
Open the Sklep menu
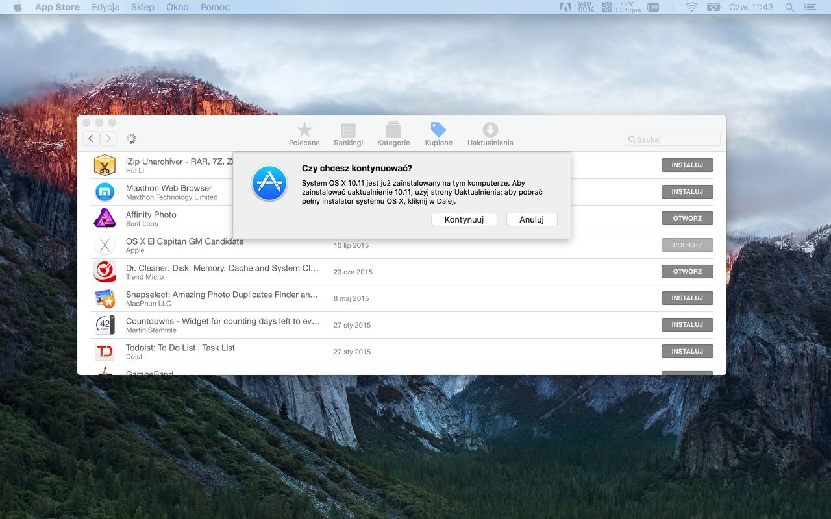click(x=143, y=7)
